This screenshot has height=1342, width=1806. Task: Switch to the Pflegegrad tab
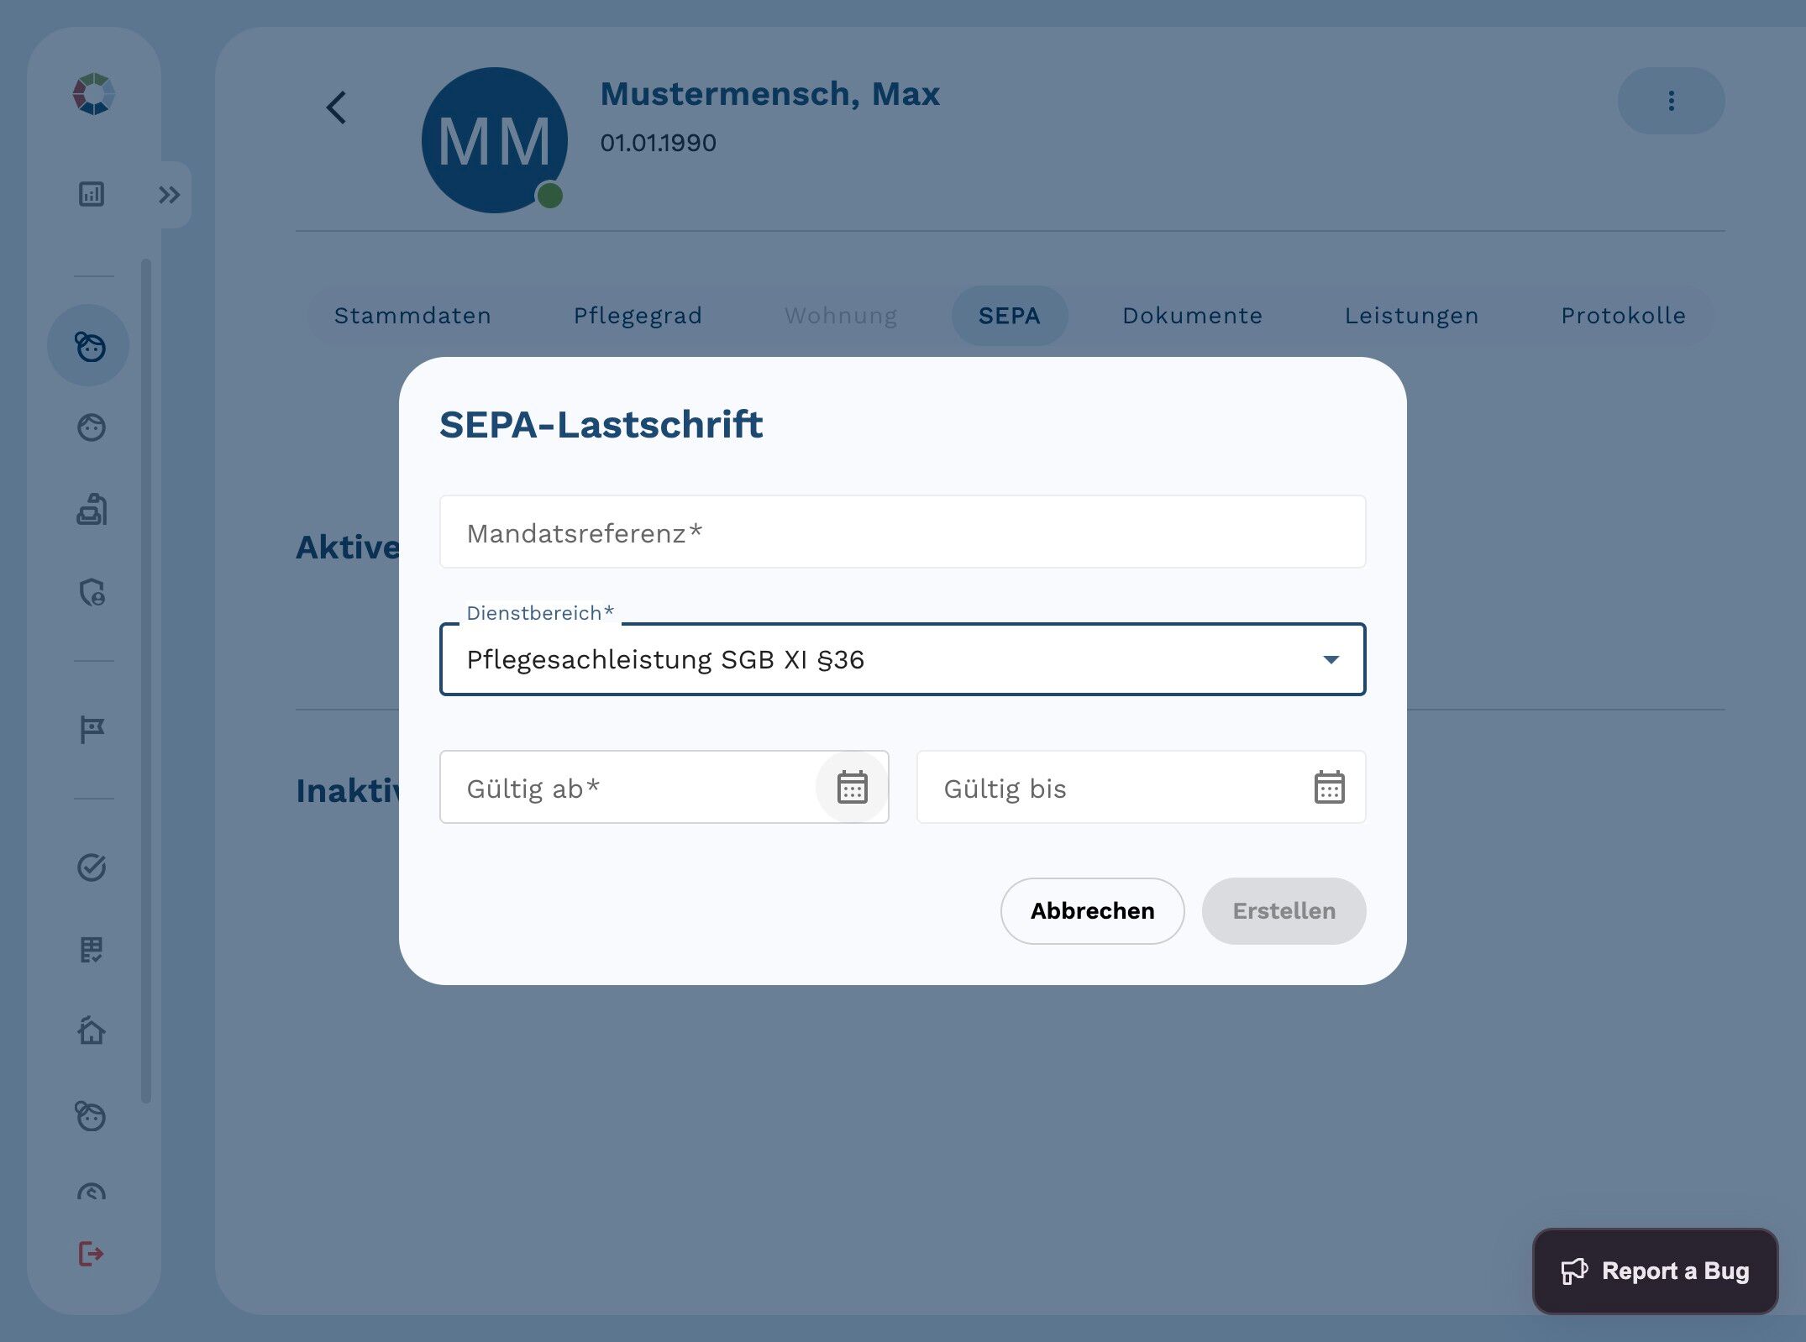tap(638, 316)
